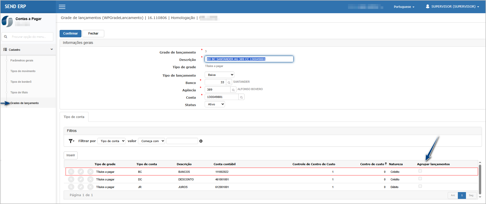Viewport: 486px width, 204px height.
Task: Click the user avatar icon beside SUPERVISOR
Action: pyautogui.click(x=428, y=6)
